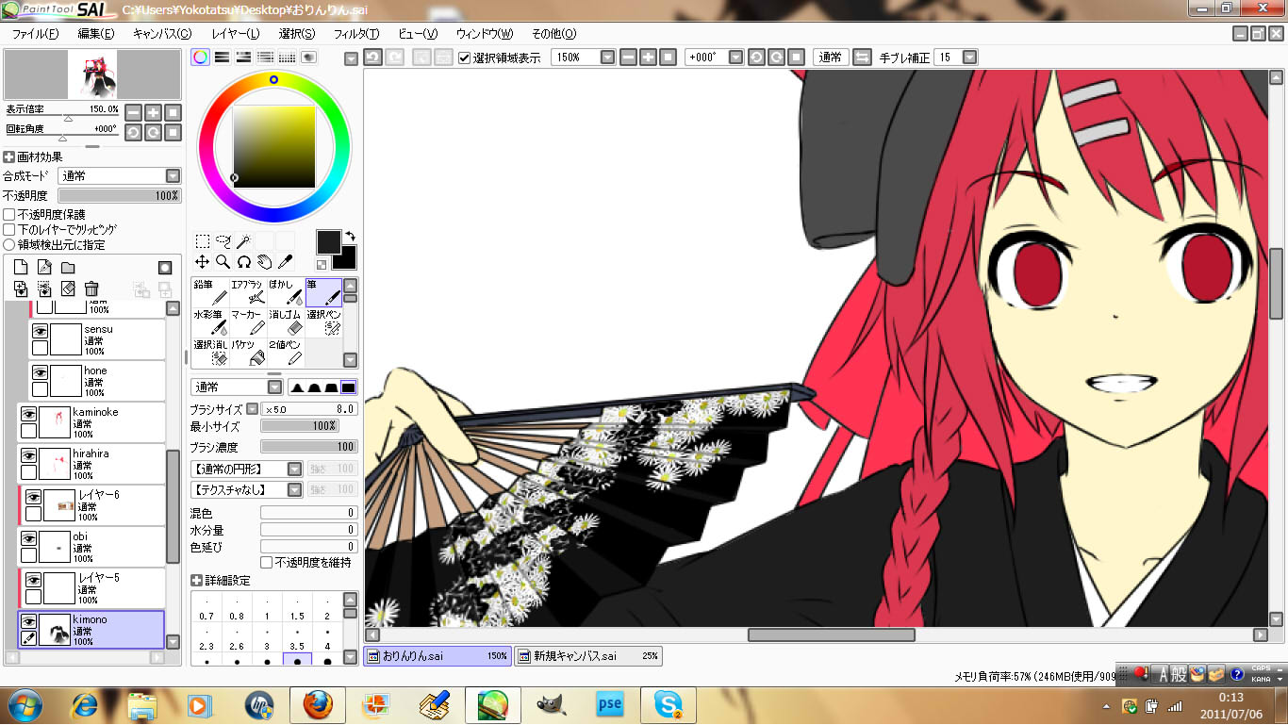Pick the magic wand tool
This screenshot has width=1288, height=725.
243,241
